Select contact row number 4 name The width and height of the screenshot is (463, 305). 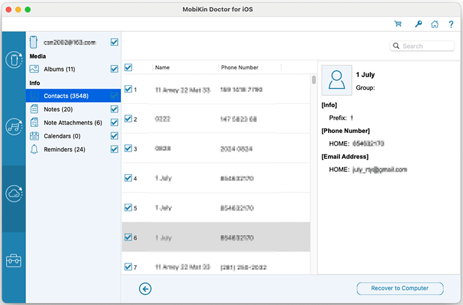(x=163, y=179)
